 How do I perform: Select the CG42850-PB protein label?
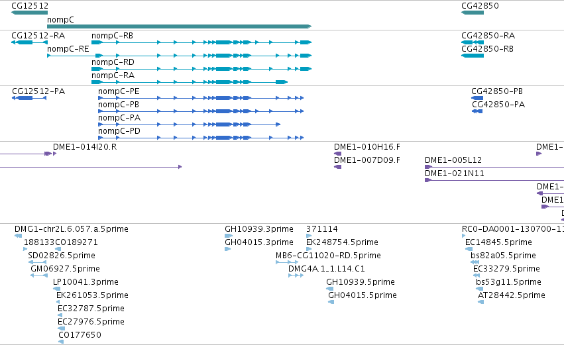[497, 91]
